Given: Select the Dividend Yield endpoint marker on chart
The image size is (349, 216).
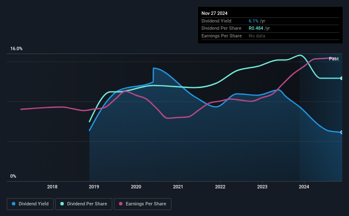Looking at the screenshot, I should coord(342,132).
